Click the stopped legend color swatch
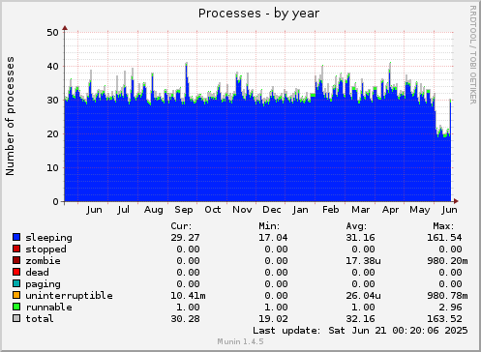The image size is (481, 352). click(x=16, y=249)
